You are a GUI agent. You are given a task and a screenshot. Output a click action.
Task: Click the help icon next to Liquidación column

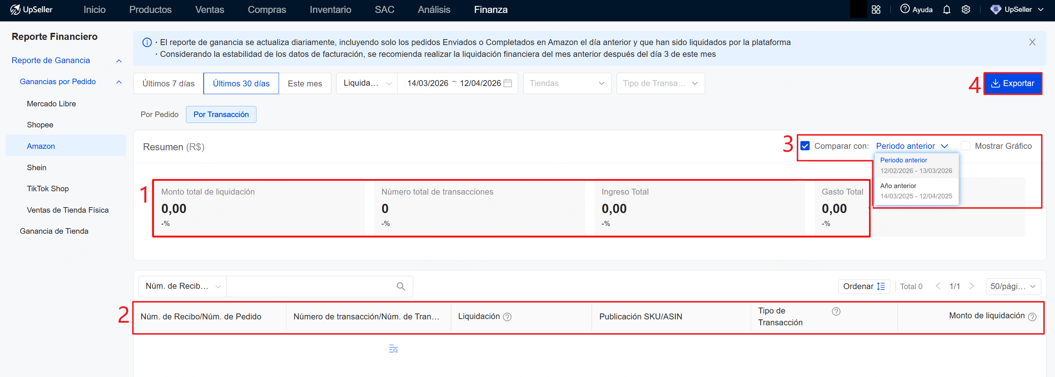pos(507,316)
